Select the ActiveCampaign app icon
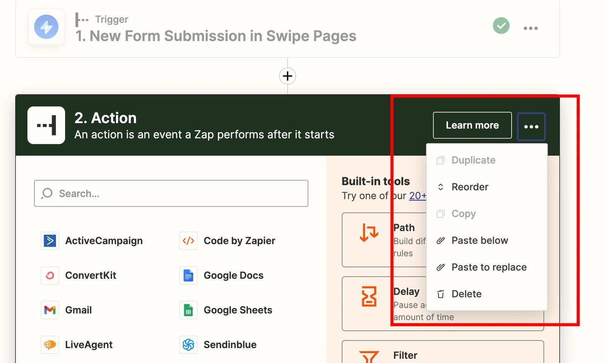 (50, 241)
